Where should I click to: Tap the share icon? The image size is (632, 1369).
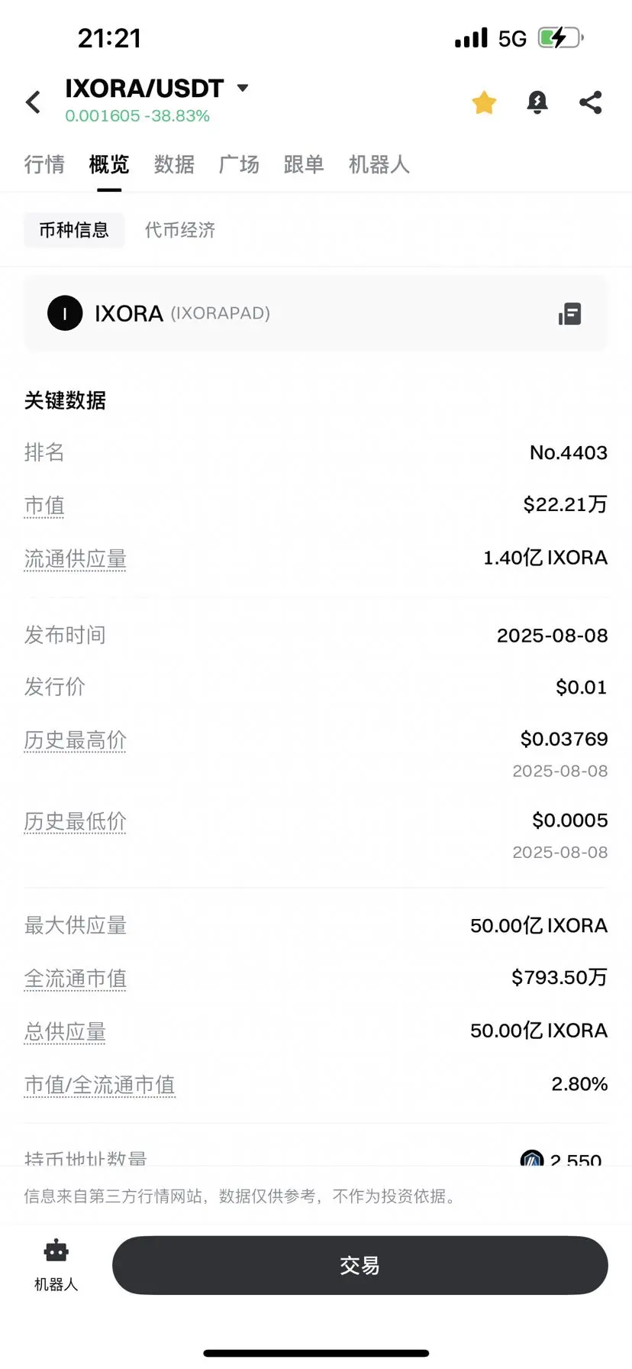[591, 102]
